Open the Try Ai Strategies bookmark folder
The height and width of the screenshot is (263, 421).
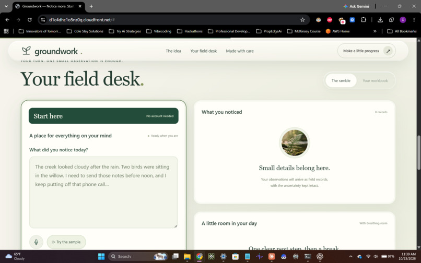pyautogui.click(x=125, y=31)
